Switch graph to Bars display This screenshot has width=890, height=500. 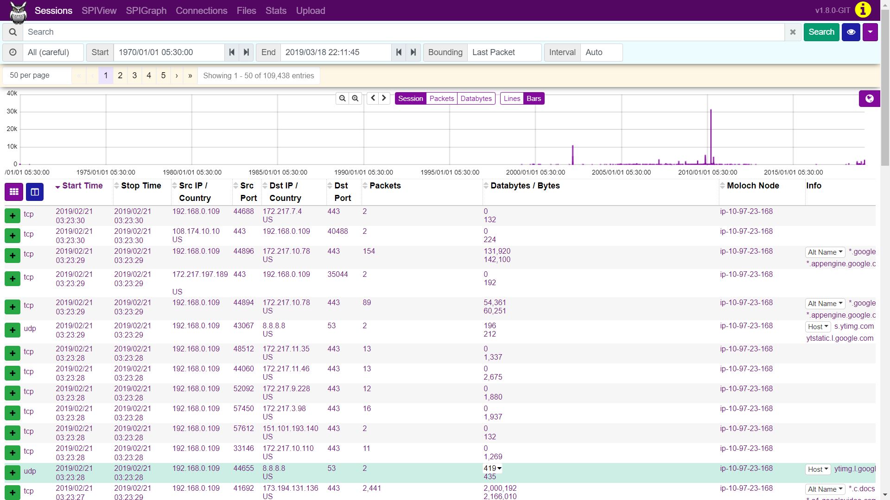534,98
